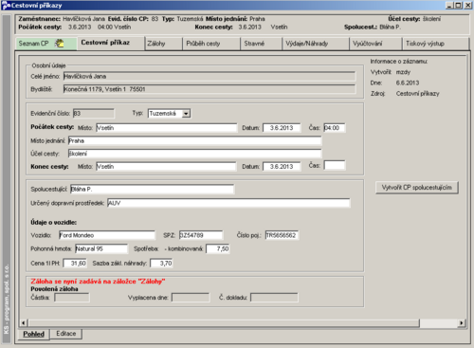The image size is (474, 348).
Task: Click the horizontal scrollbar thumb
Action: [224, 322]
